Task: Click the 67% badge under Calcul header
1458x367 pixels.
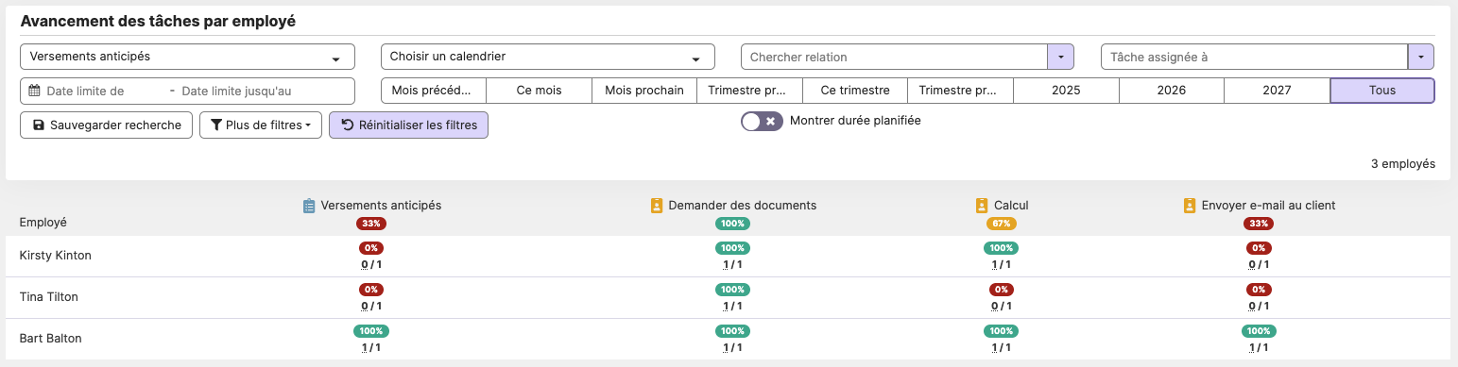Action: pos(1001,224)
